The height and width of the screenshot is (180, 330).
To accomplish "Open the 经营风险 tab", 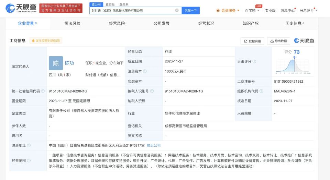I will [117, 23].
